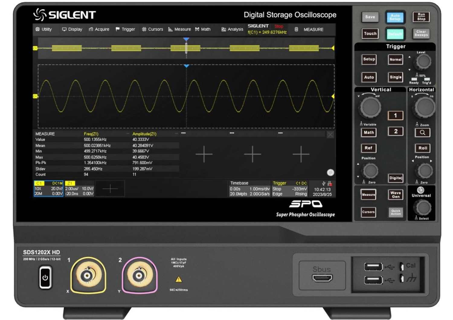The height and width of the screenshot is (320, 453).
Task: Select Single trigger mode button
Action: pyautogui.click(x=396, y=77)
